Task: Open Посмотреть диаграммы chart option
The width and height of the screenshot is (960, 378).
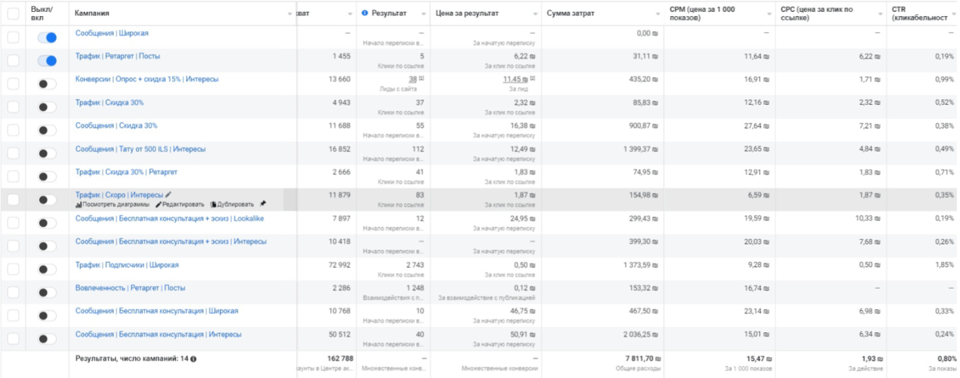Action: 112,204
